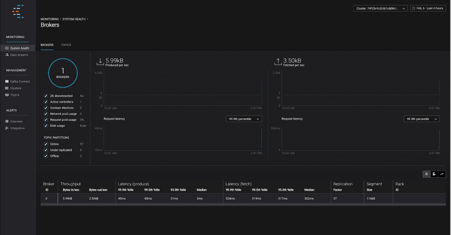
Task: Switch table to number view icon
Action: coord(426,174)
